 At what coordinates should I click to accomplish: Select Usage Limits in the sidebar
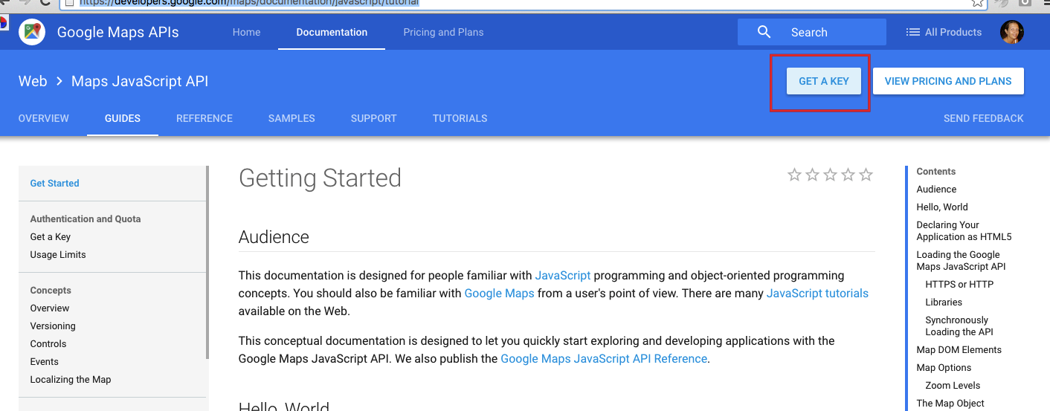pyautogui.click(x=58, y=254)
